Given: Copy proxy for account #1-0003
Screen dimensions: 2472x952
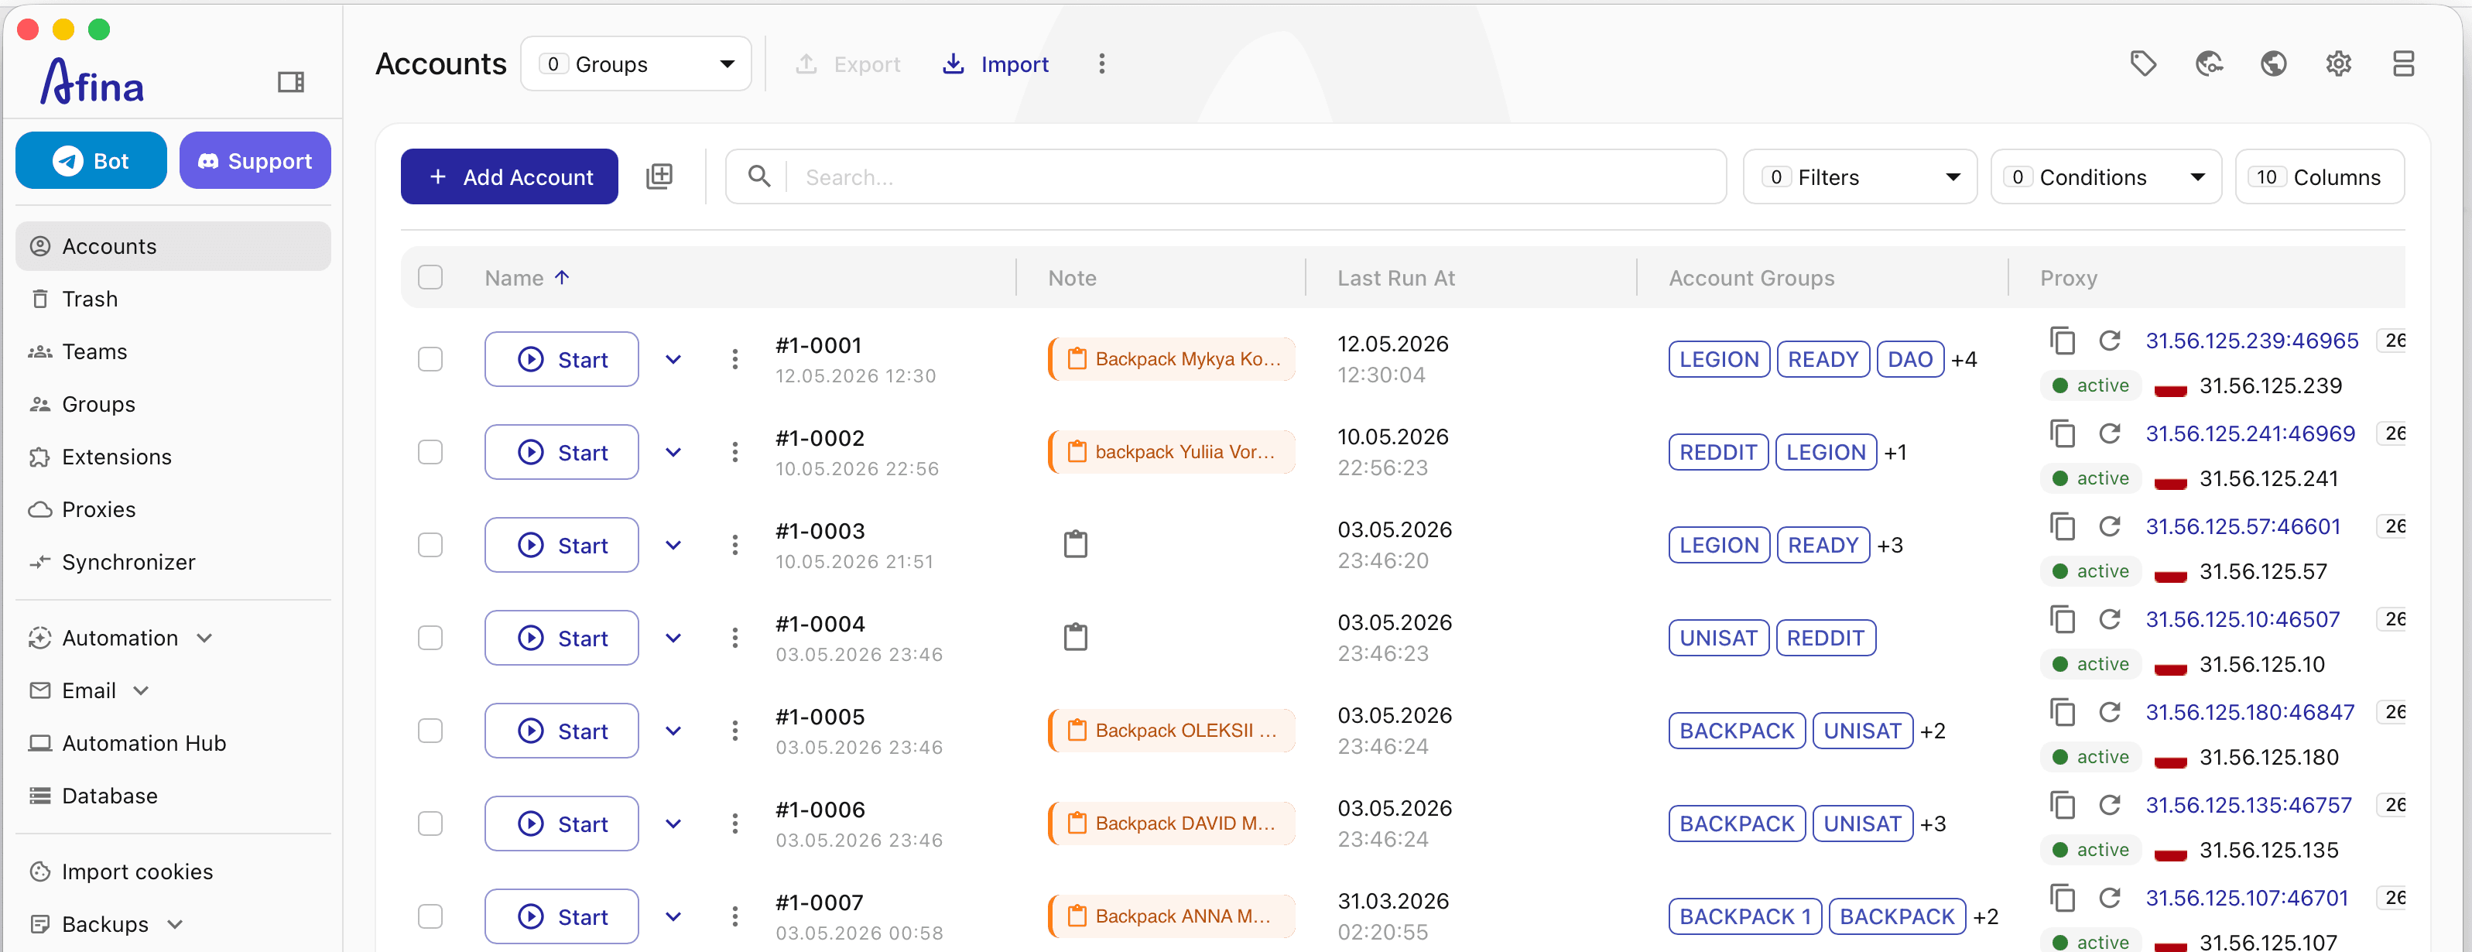Looking at the screenshot, I should click(x=2063, y=527).
